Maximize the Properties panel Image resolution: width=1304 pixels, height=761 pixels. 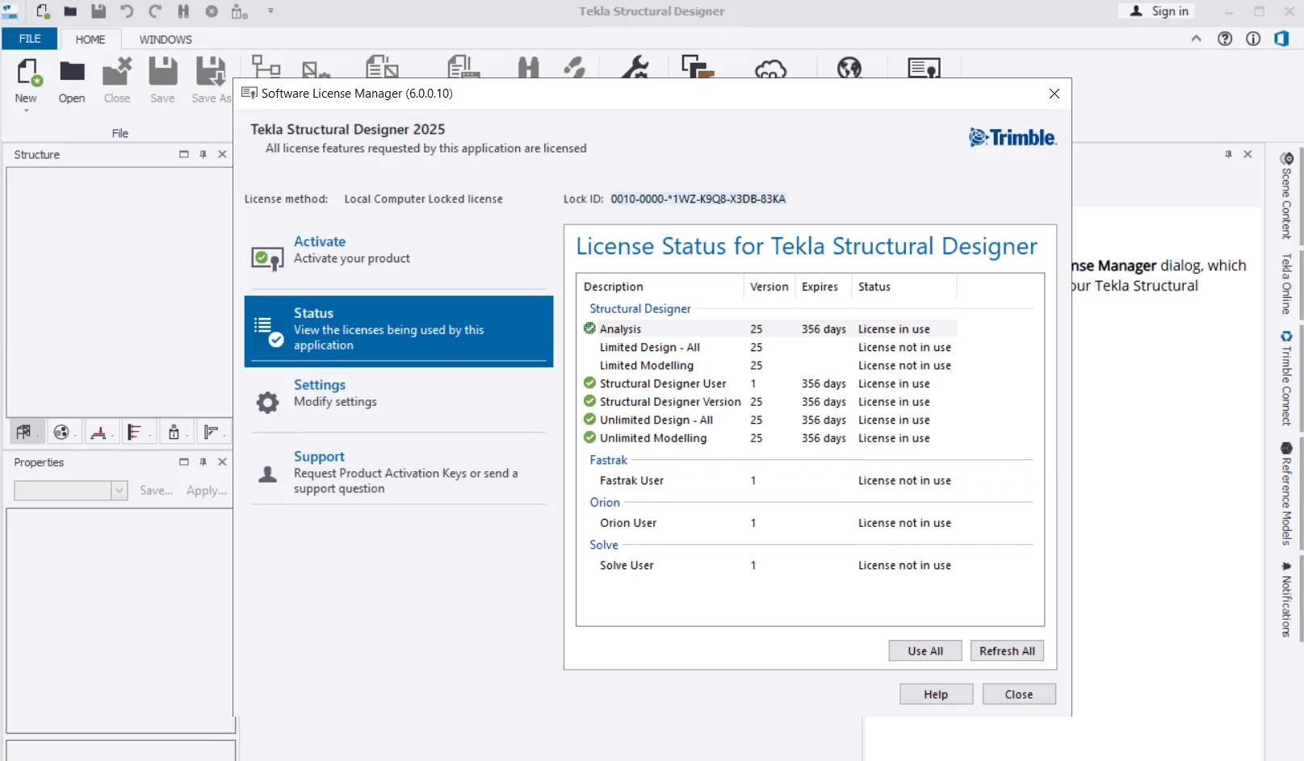tap(183, 462)
